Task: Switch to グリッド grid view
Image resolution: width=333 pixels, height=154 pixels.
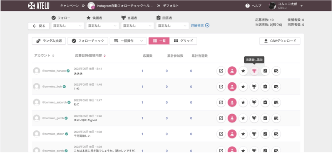Action: click(183, 41)
